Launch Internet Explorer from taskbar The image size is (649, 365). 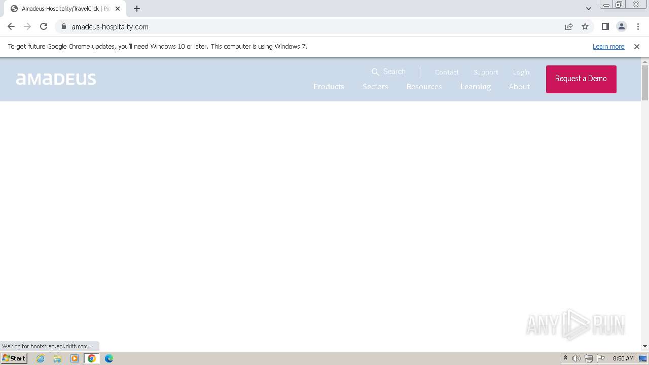[41, 358]
